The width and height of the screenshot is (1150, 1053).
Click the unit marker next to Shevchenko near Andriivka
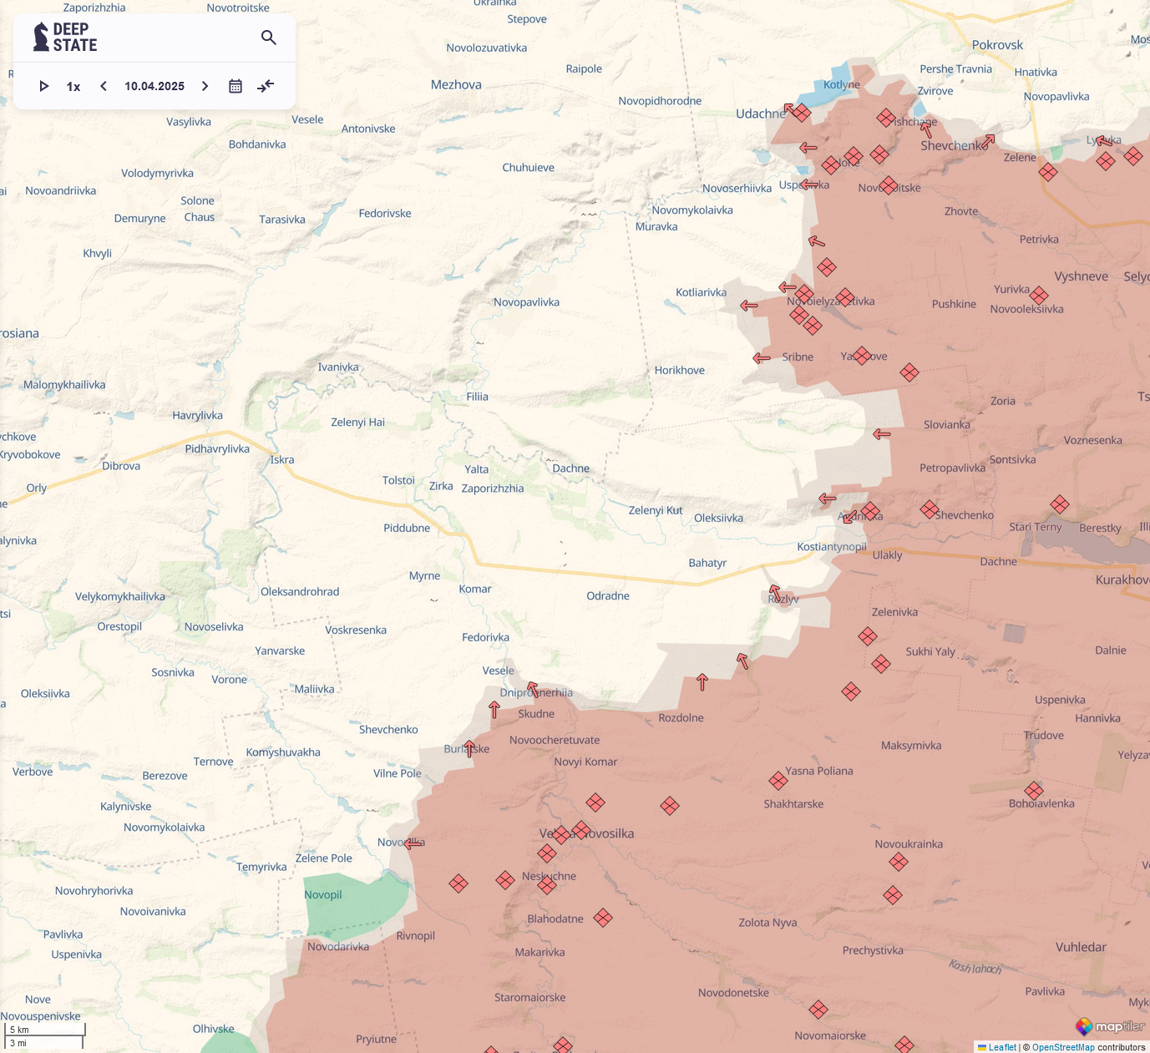click(x=930, y=509)
